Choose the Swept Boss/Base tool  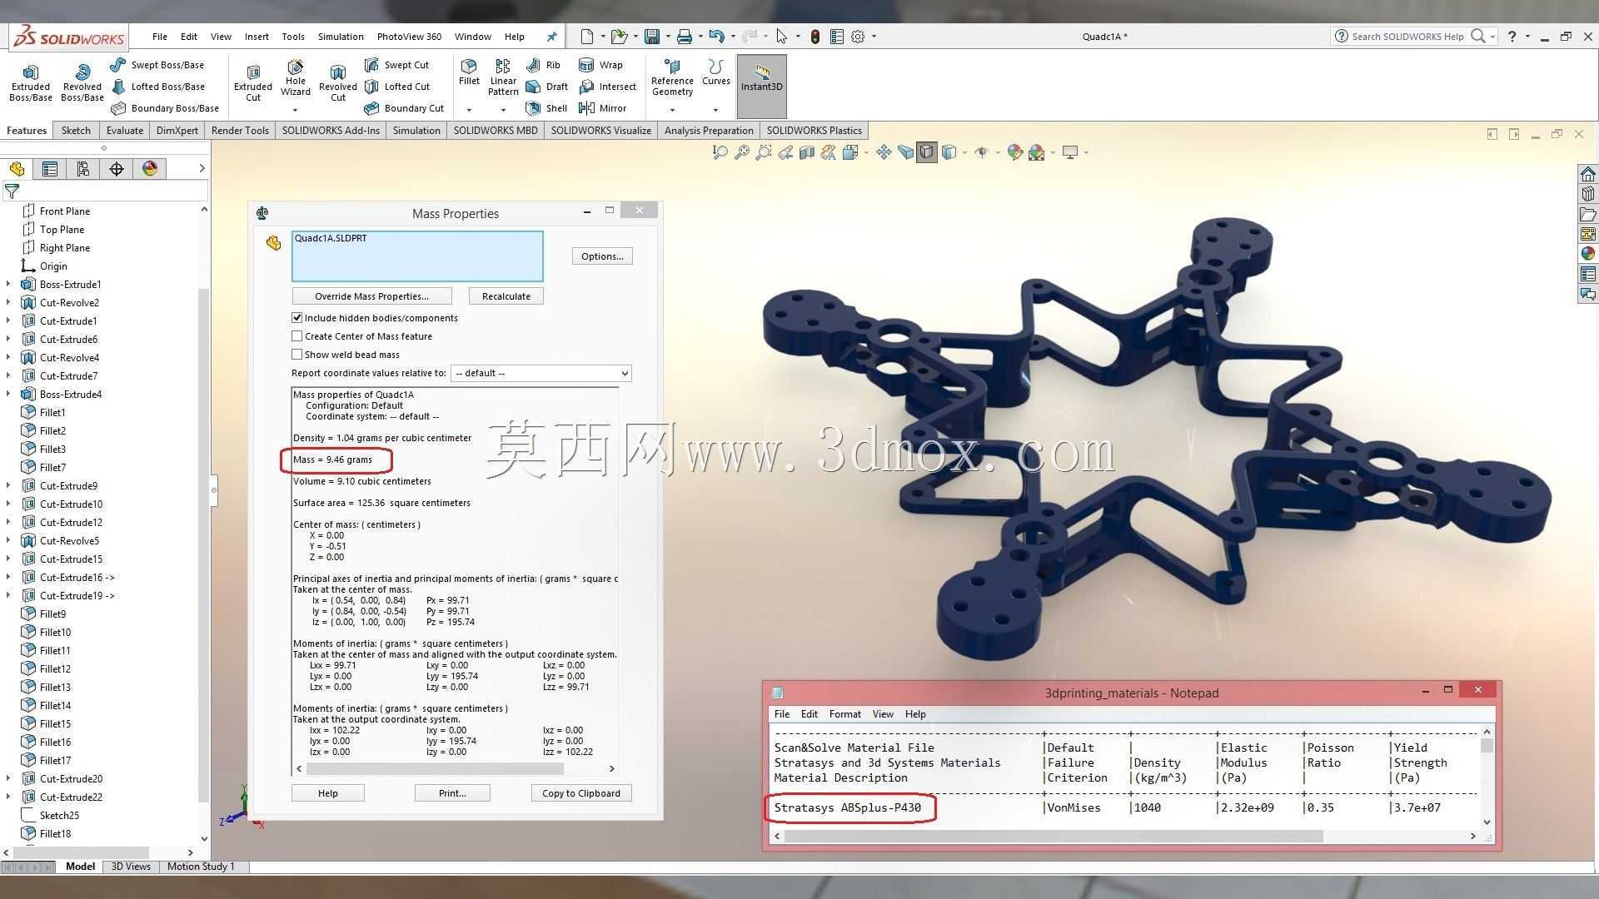(x=157, y=65)
